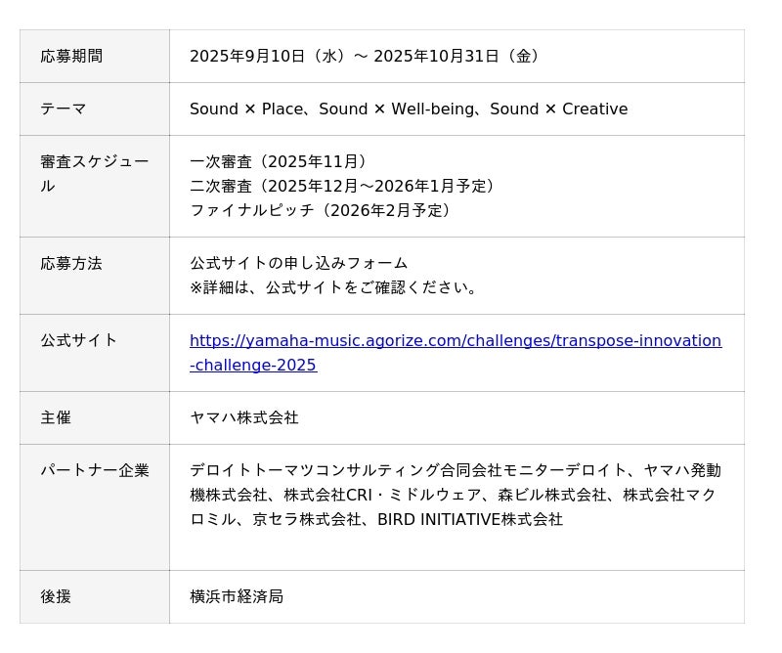The width and height of the screenshot is (782, 653).
Task: Select the 一次審査（2025年11月）line
Action: 282,162
